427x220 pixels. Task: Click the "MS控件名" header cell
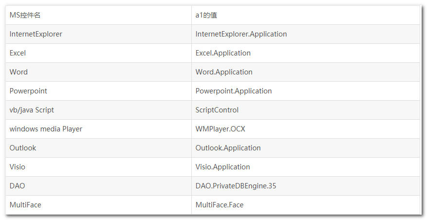coord(25,15)
